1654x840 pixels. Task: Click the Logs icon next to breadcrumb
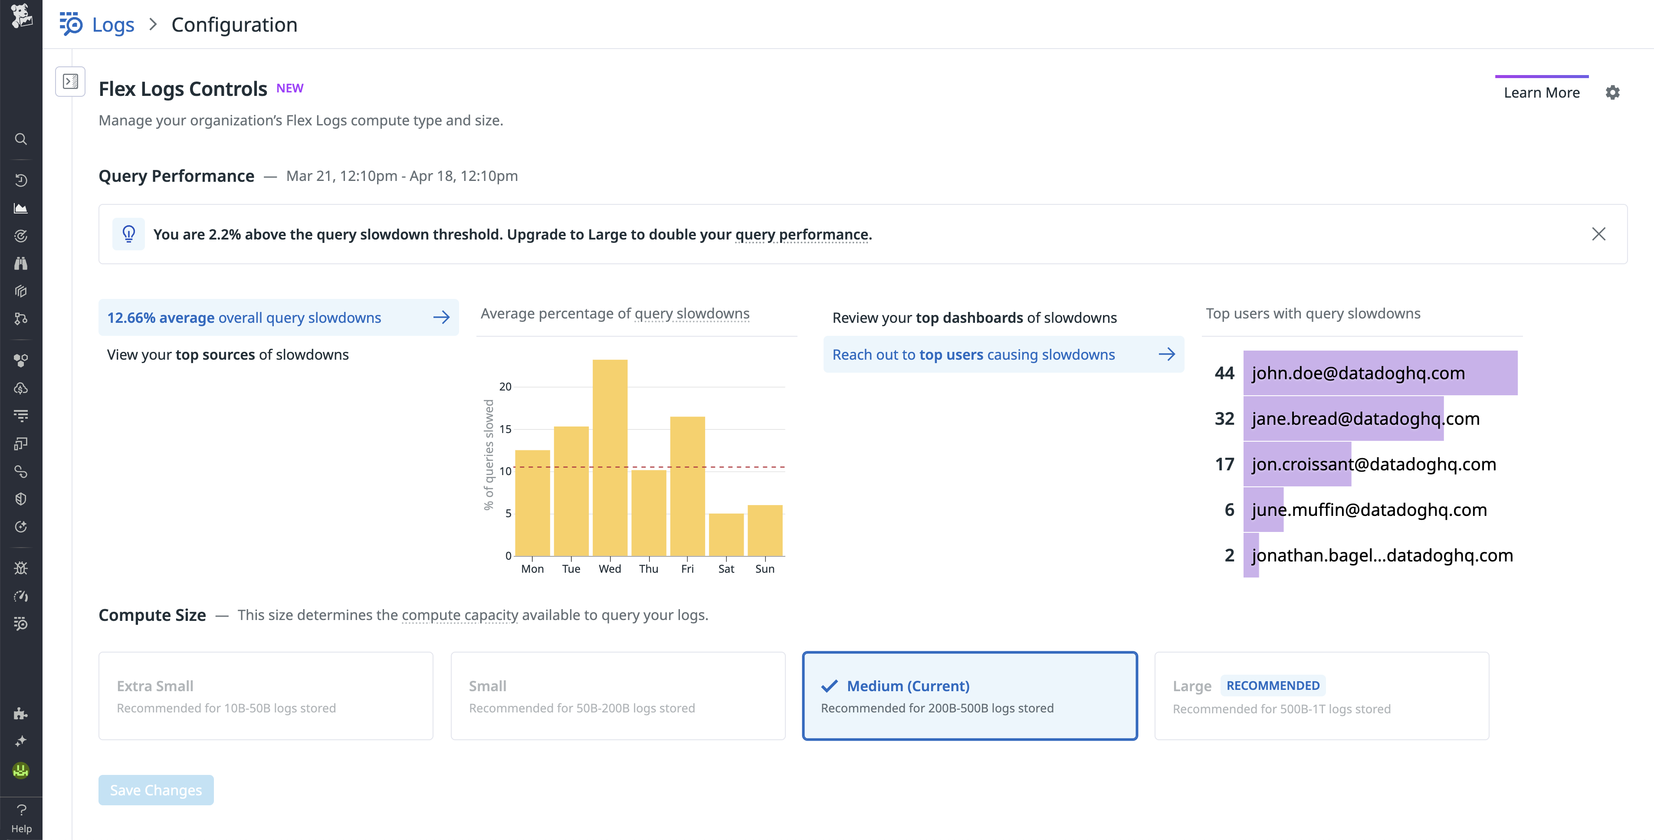(x=71, y=24)
